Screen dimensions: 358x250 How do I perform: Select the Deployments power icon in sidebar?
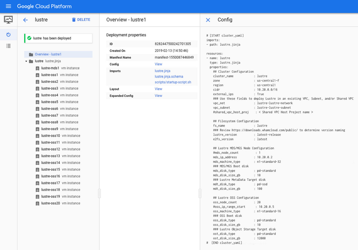coord(9,34)
